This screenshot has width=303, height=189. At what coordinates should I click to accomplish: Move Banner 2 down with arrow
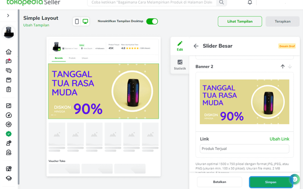(x=290, y=67)
